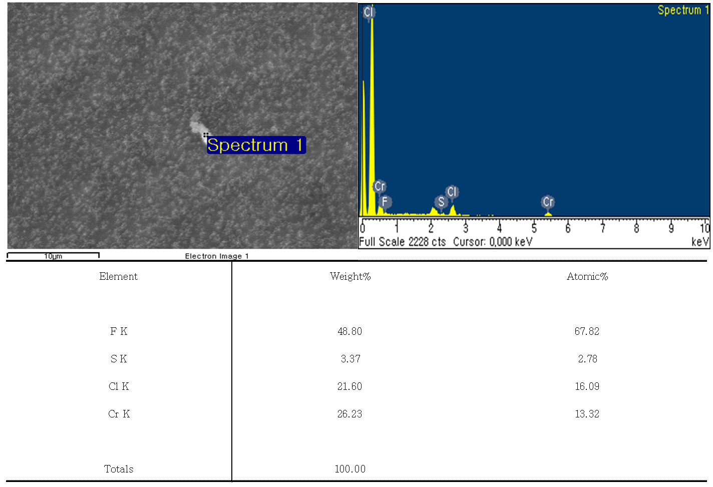Click the Spectrum 1 title in spectrum corner
The image size is (713, 487).
point(683,10)
